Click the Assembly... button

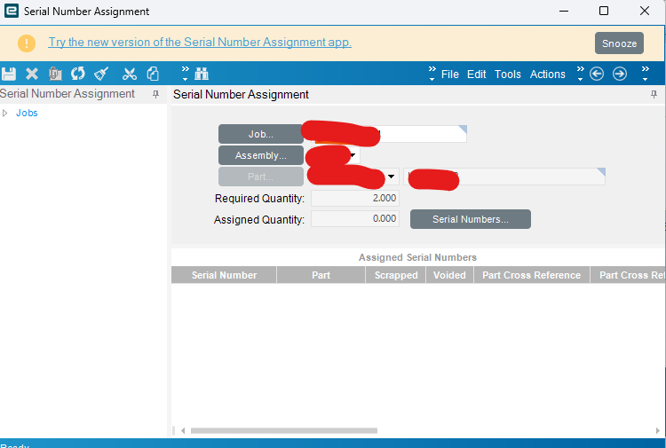pos(261,155)
